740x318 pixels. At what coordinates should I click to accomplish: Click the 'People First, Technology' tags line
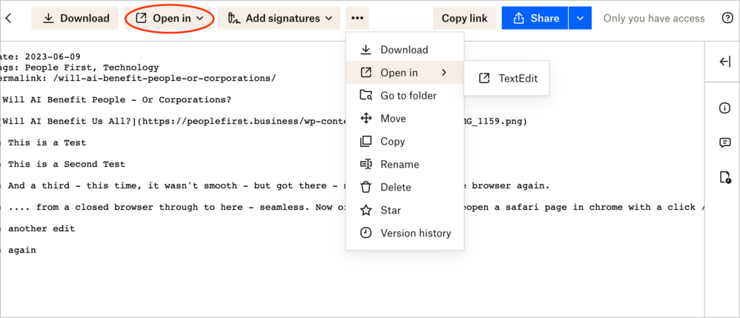(79, 67)
